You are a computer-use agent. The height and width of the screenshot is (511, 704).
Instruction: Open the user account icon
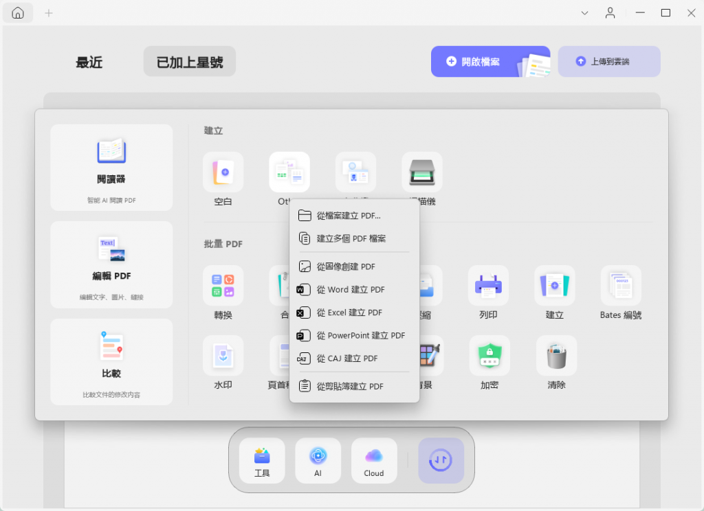coord(610,13)
